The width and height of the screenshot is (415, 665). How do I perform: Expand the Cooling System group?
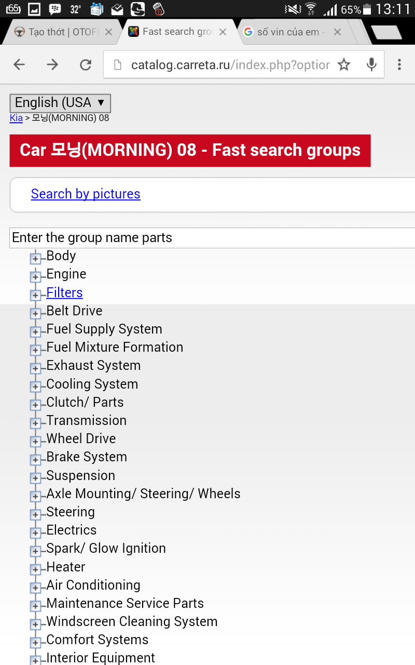[35, 387]
